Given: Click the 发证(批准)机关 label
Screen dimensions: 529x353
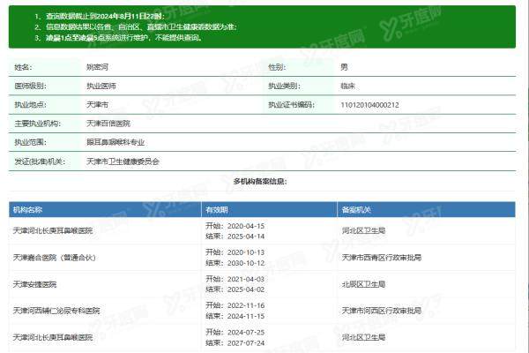Looking at the screenshot, I should pos(40,161).
